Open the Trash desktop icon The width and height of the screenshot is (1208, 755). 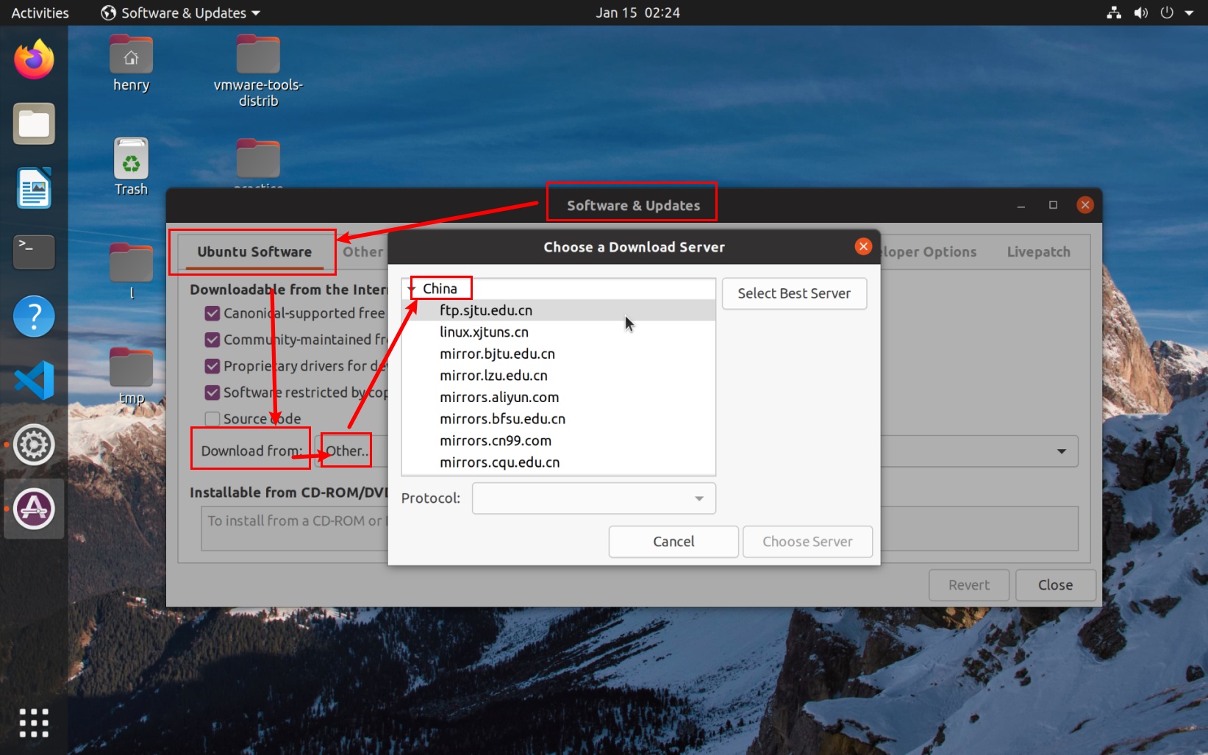(131, 168)
